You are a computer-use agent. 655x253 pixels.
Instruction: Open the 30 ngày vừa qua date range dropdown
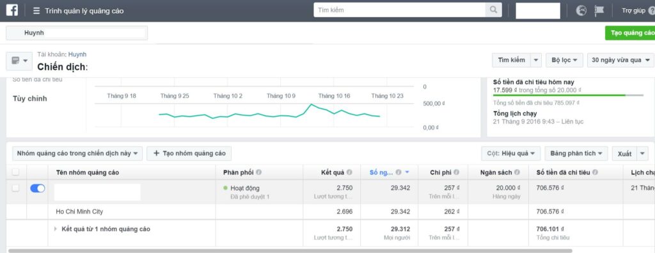click(x=620, y=60)
